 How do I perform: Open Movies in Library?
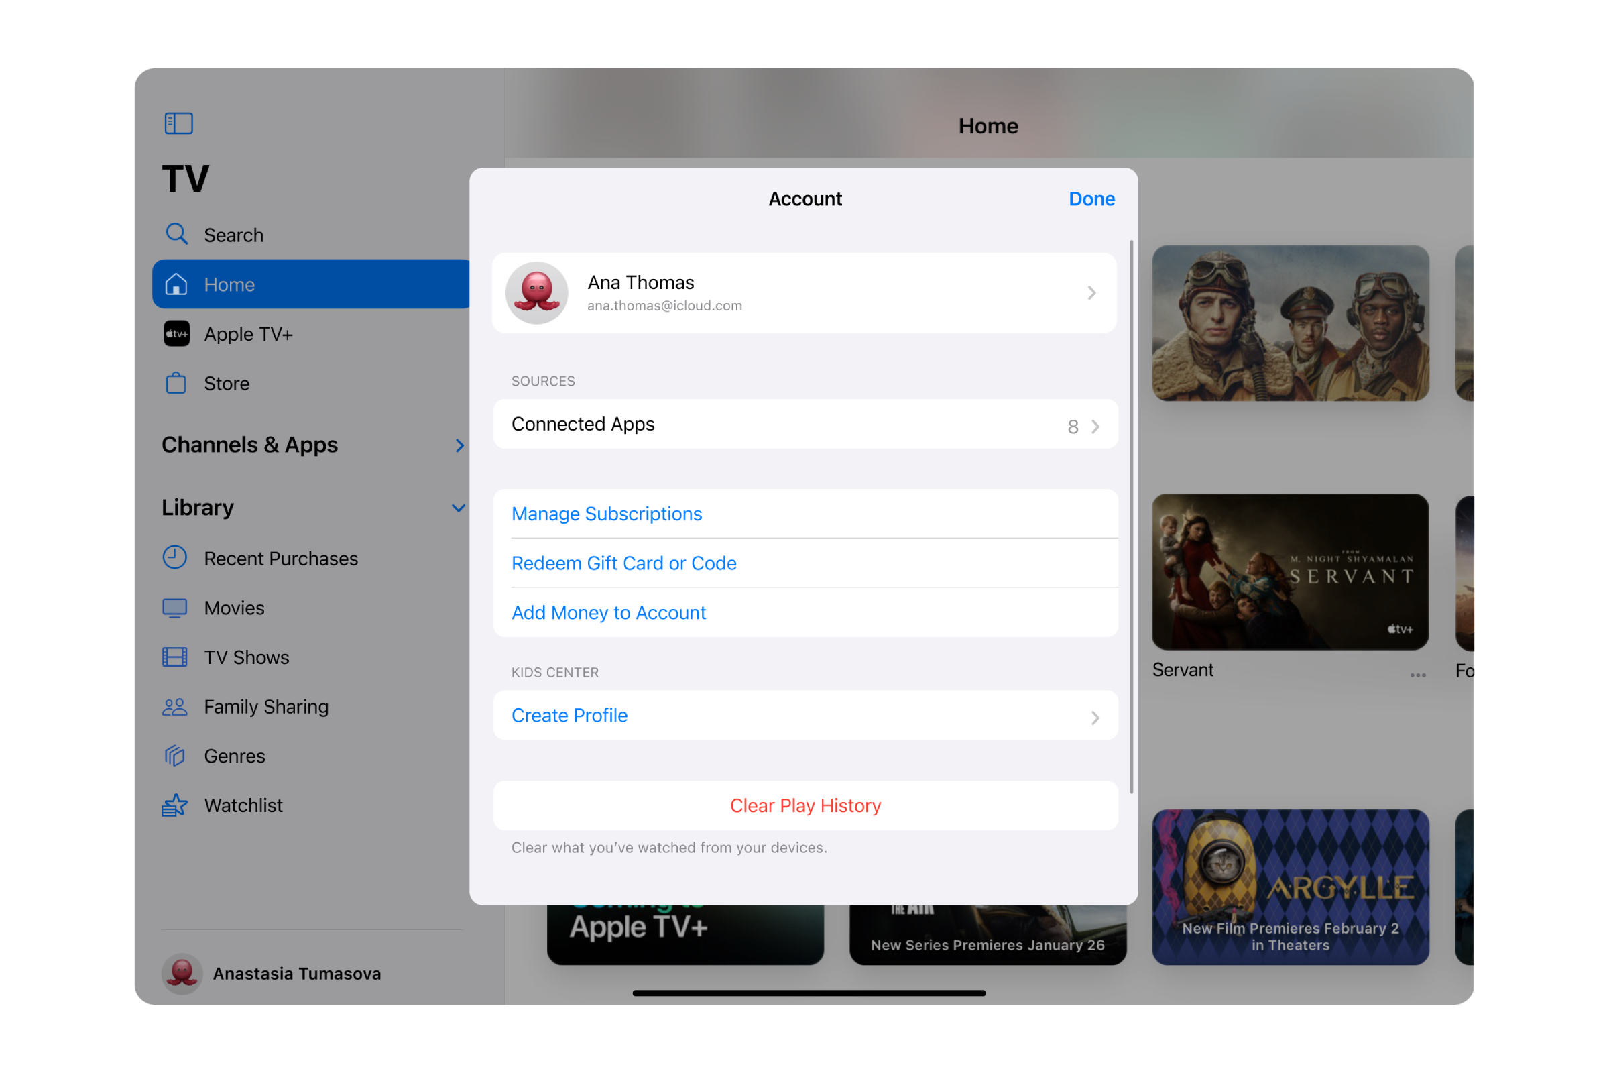point(311,608)
